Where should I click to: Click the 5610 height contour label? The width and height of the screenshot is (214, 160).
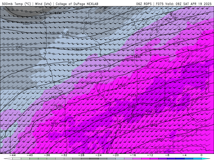(71, 62)
